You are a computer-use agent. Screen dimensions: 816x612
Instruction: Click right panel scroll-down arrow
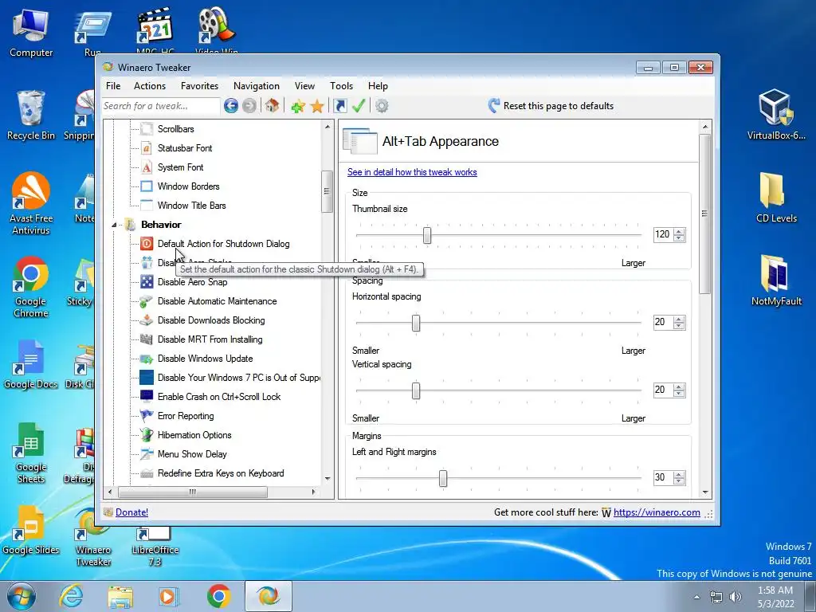pos(705,492)
